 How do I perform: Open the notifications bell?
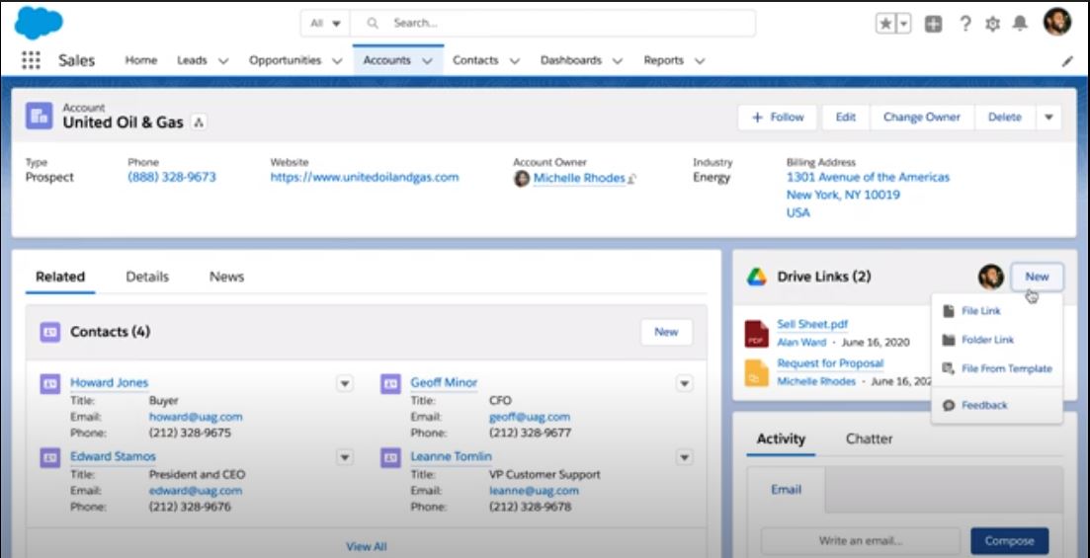(x=1020, y=24)
